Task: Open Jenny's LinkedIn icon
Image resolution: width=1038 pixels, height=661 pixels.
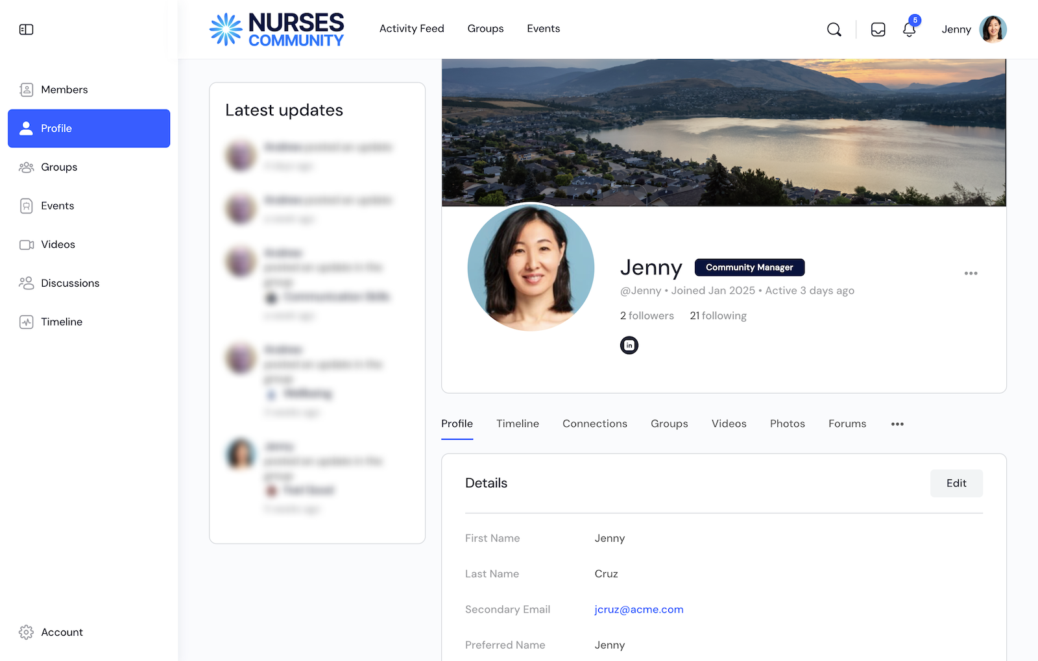Action: (628, 345)
